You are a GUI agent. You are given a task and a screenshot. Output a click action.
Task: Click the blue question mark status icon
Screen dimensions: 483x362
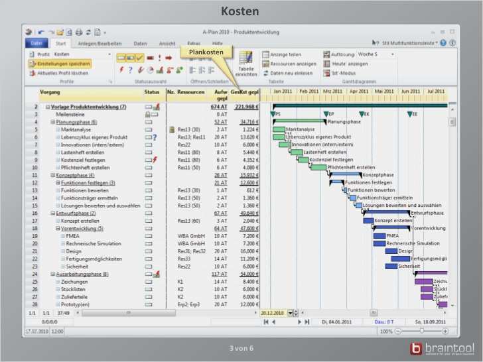(131, 70)
